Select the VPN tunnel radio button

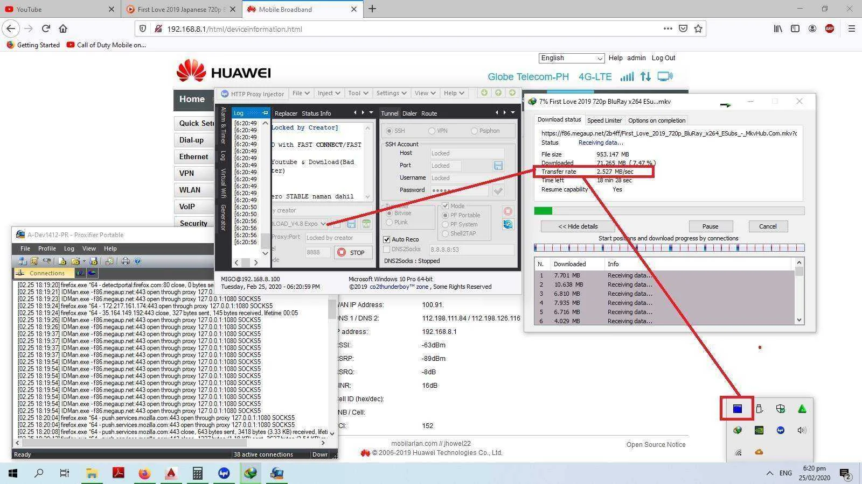tap(432, 131)
